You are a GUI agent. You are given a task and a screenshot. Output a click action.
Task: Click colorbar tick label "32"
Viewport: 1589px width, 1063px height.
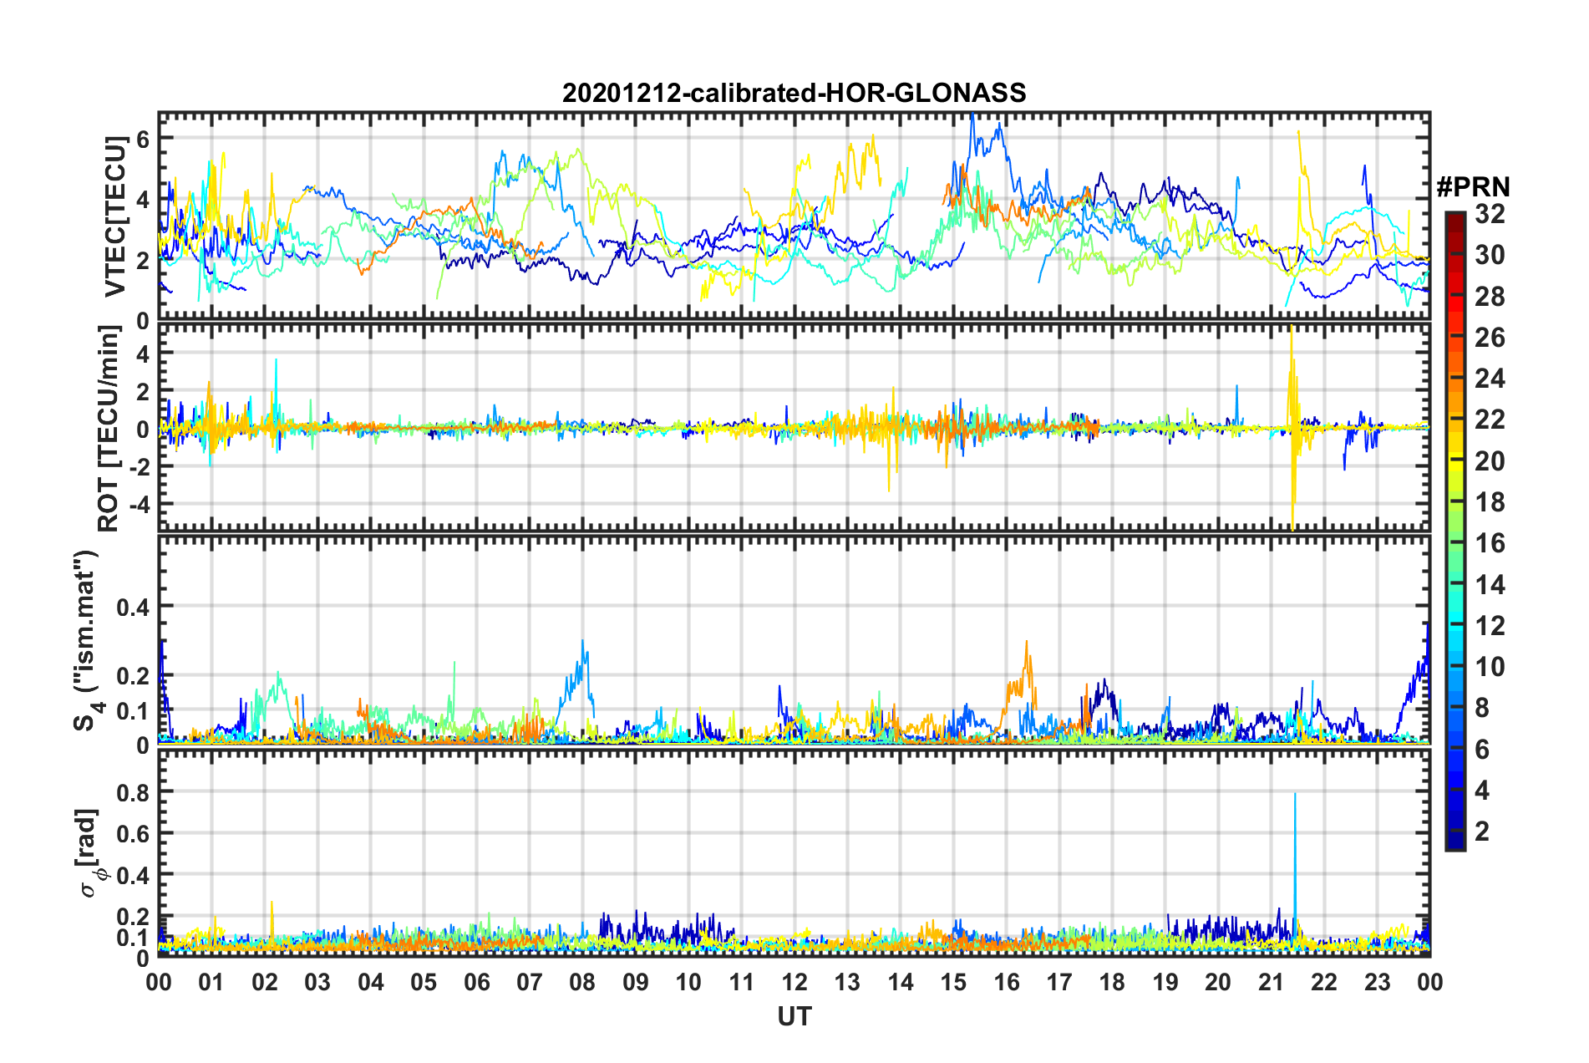point(1490,214)
